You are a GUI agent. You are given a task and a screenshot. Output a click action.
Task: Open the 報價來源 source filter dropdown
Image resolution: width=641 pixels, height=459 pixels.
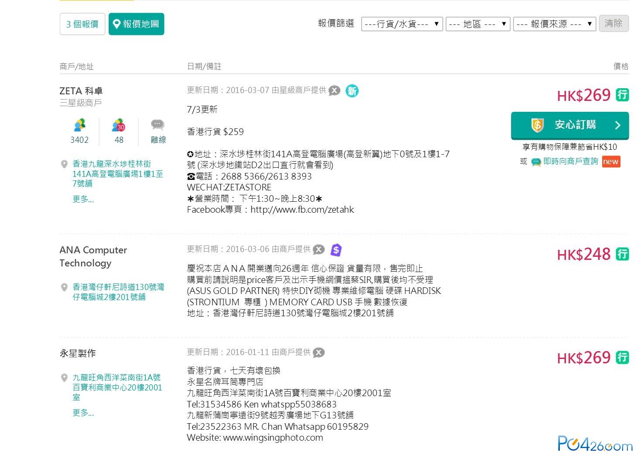click(555, 24)
